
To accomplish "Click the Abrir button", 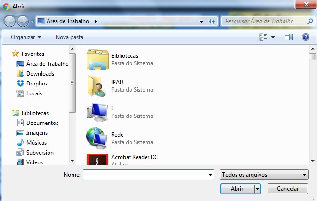I will (x=237, y=189).
